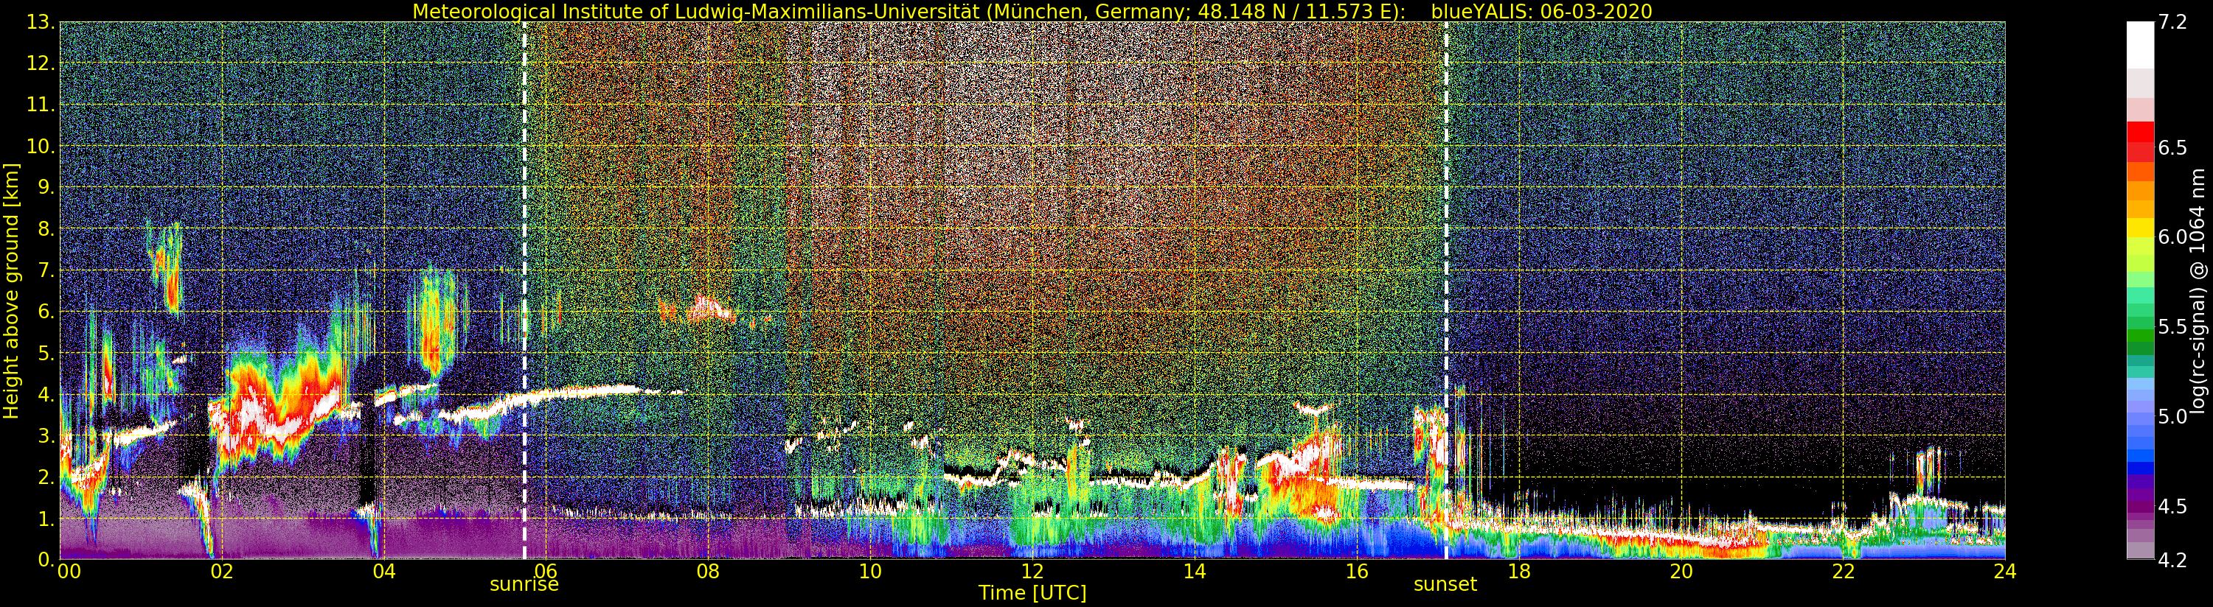Click the 'Time [UTC]' axis label
The height and width of the screenshot is (607, 2213).
tap(1032, 593)
